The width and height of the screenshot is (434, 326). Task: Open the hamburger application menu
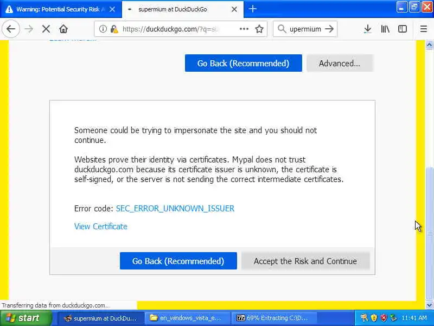click(x=424, y=29)
